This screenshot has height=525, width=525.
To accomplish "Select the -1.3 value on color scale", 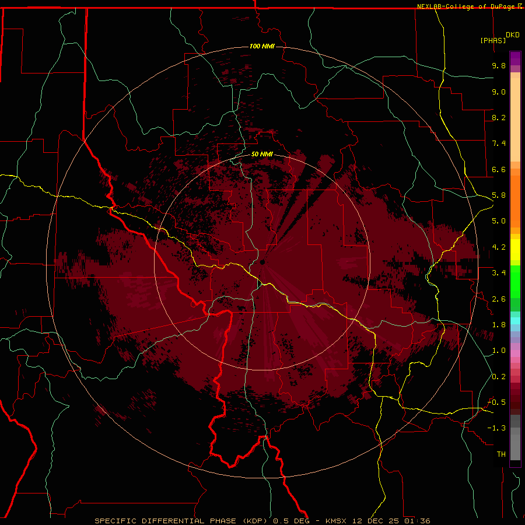I will (496, 428).
